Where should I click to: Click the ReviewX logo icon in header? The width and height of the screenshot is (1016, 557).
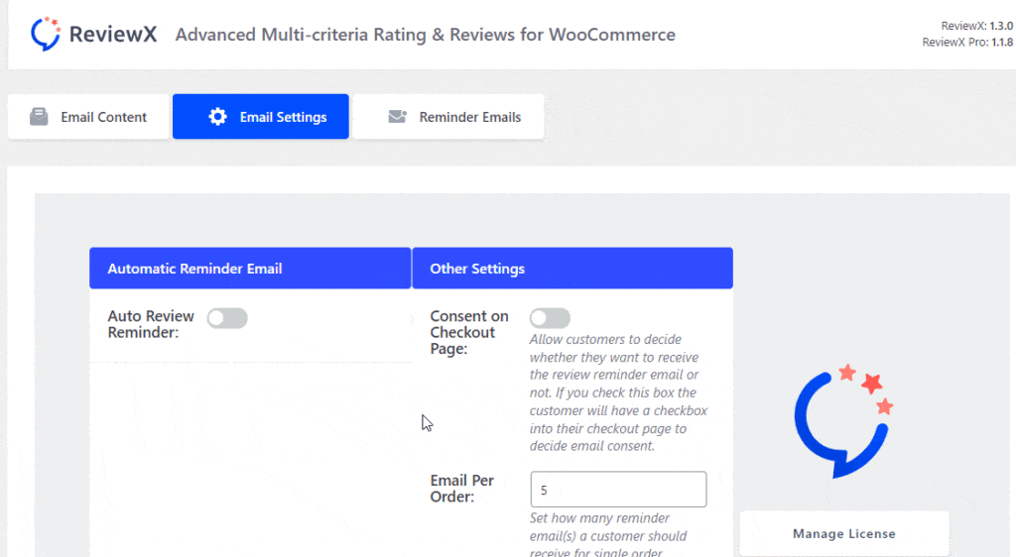tap(46, 35)
